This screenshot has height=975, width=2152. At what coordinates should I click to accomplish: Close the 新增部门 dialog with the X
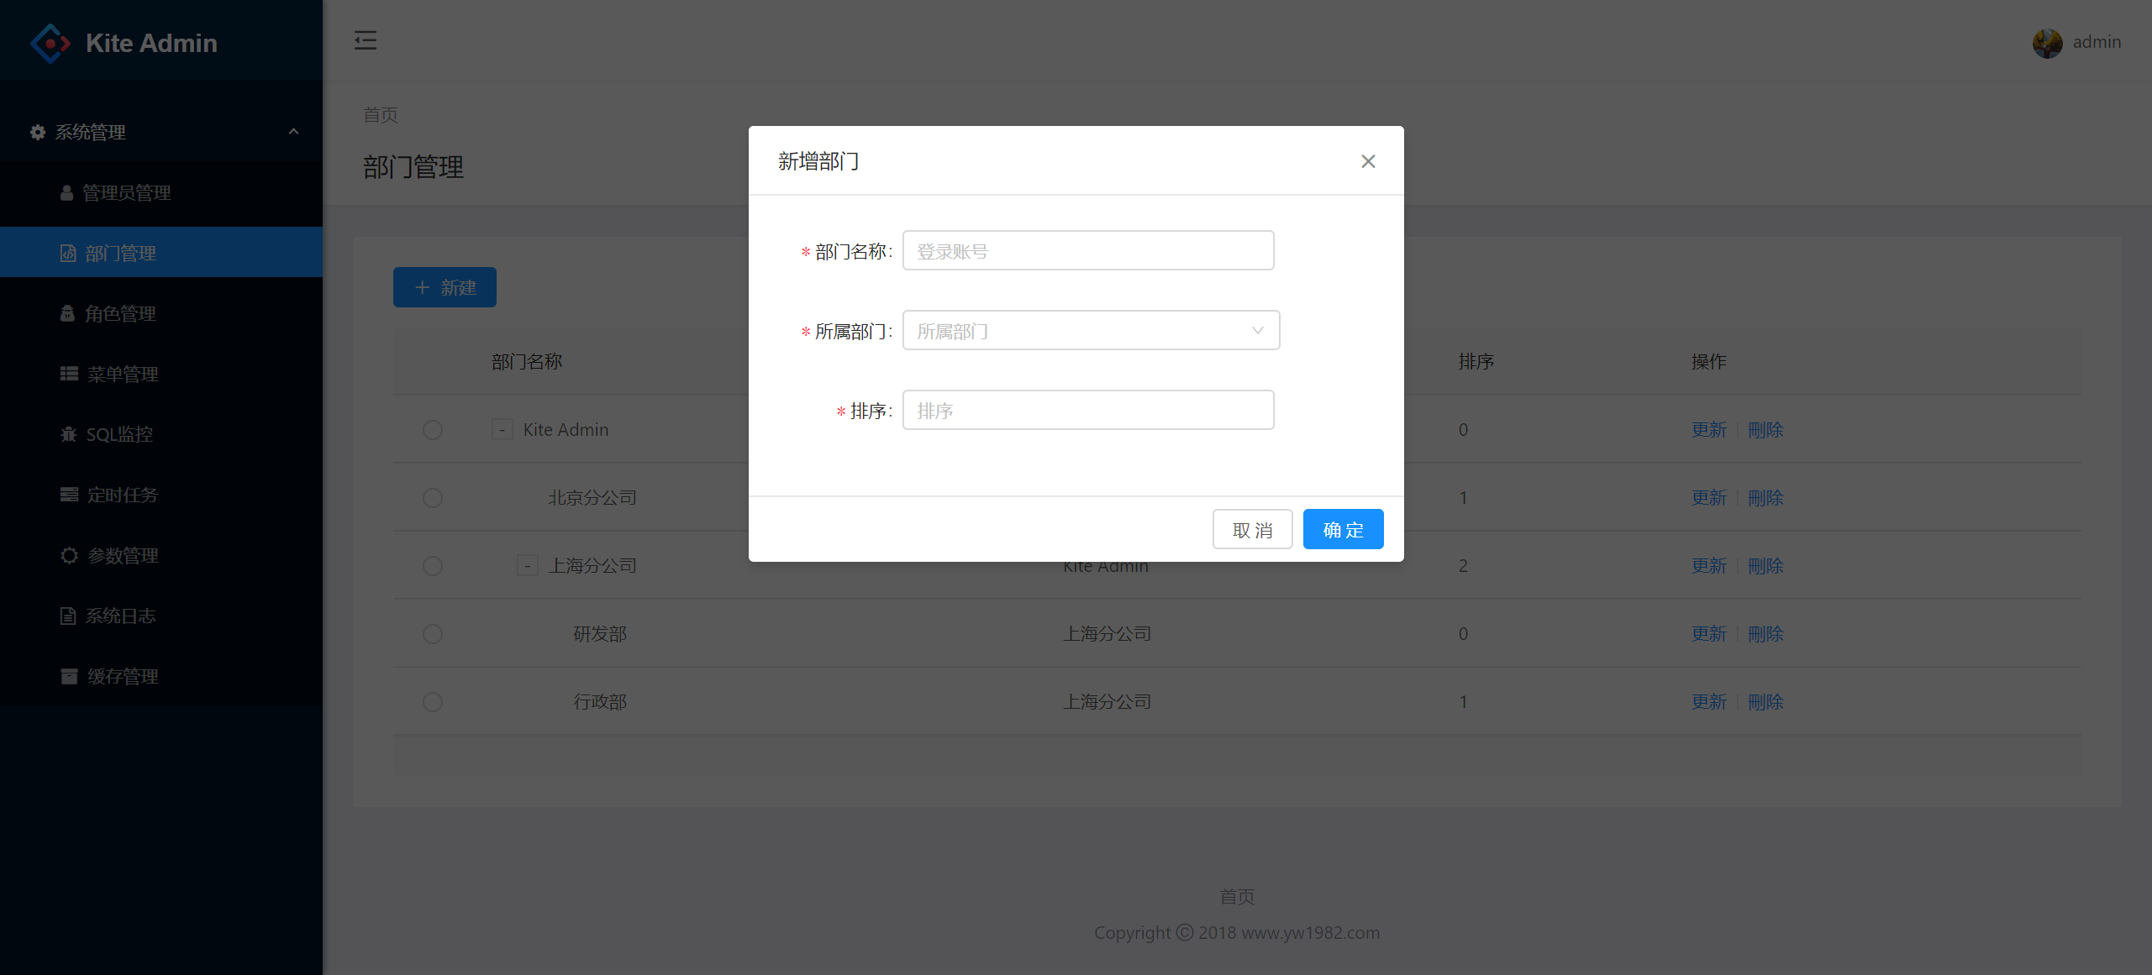[x=1368, y=161]
